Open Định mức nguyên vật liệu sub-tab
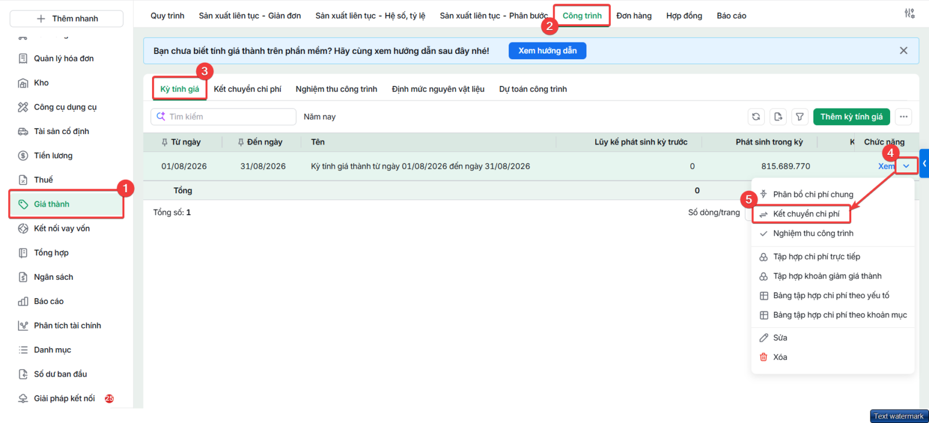 pos(438,89)
